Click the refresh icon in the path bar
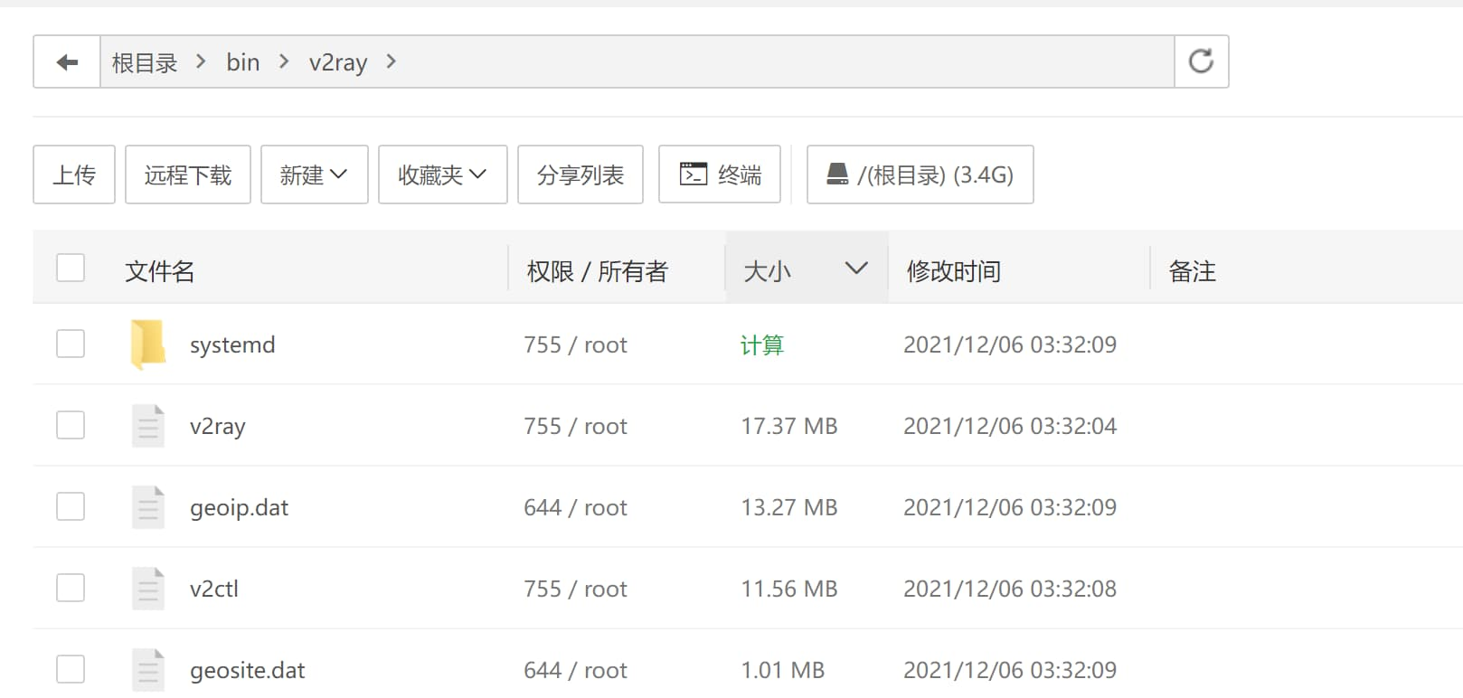Screen dimensions: 1463x698 click(x=1201, y=61)
